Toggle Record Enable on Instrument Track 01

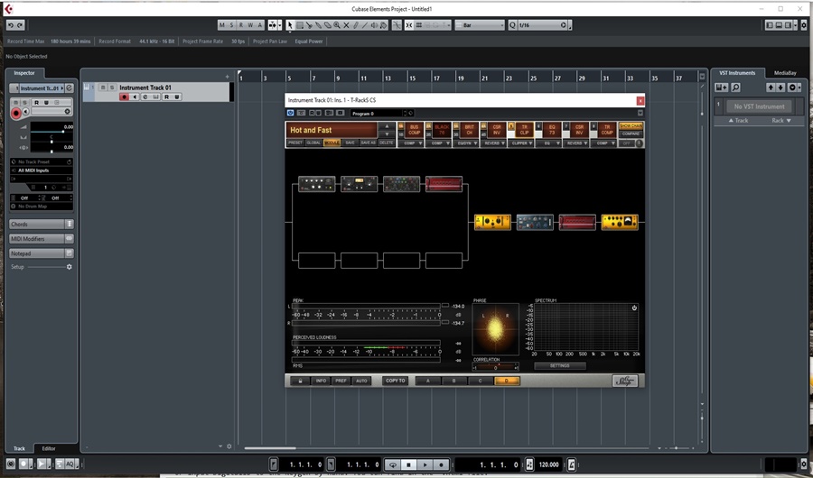(124, 97)
